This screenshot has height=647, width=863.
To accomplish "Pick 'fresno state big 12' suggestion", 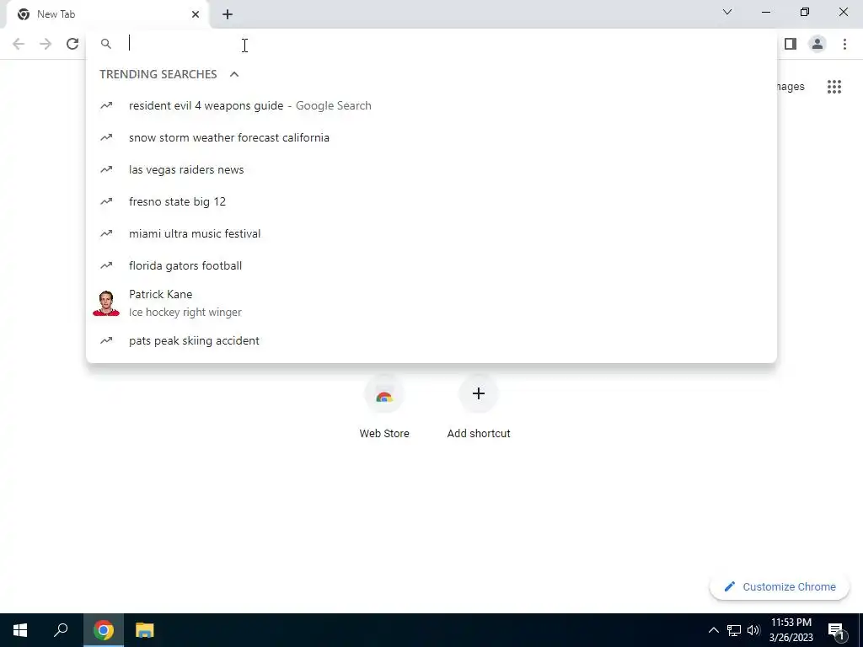I will 431,201.
